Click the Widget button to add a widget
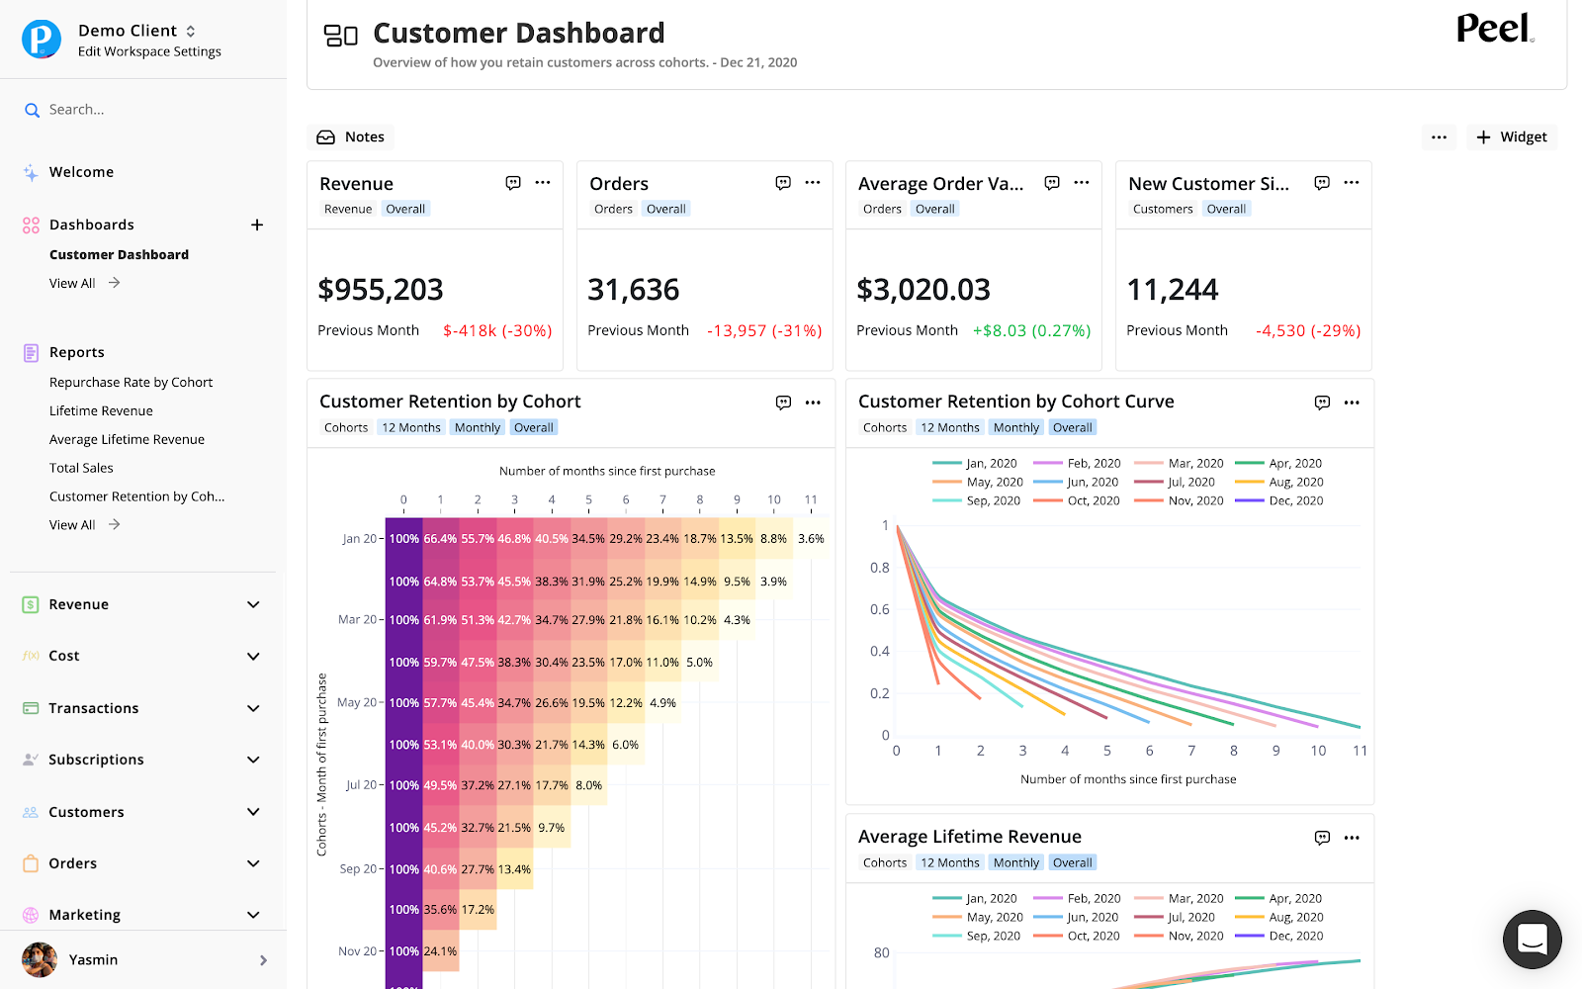Viewport: 1582px width, 989px height. click(x=1511, y=136)
